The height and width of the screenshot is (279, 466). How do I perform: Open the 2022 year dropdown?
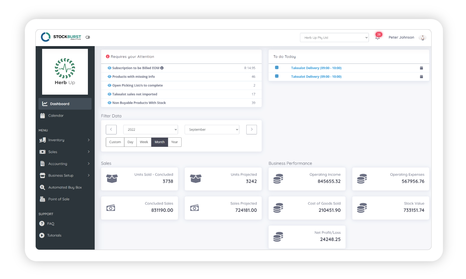tap(150, 129)
